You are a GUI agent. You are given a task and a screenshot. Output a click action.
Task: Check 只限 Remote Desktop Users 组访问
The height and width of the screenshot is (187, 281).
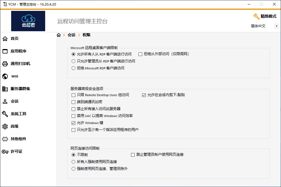click(x=73, y=95)
